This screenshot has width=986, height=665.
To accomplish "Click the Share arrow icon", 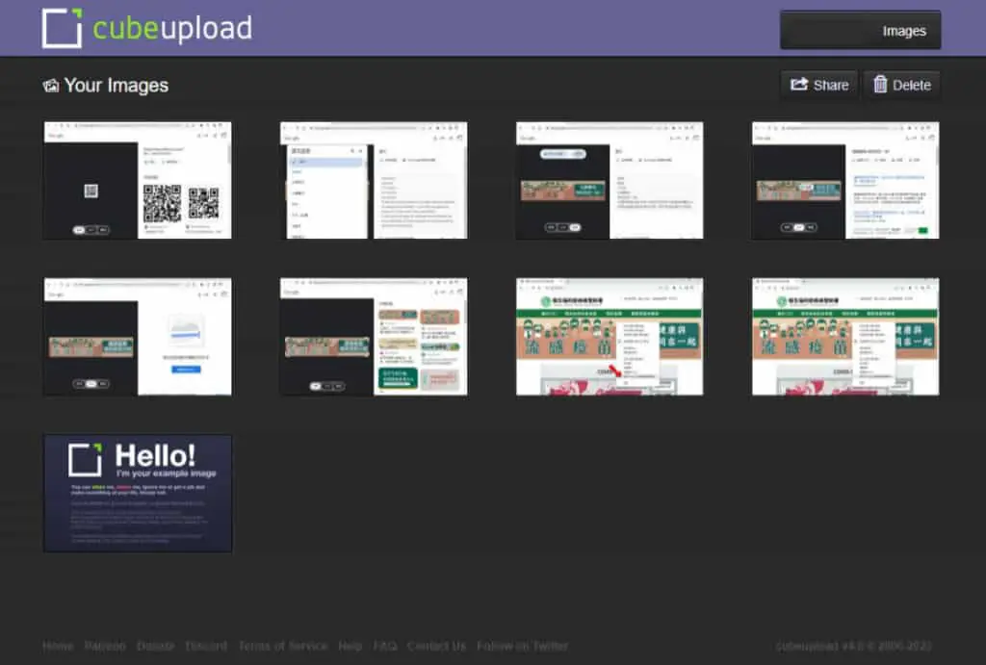I will pyautogui.click(x=798, y=85).
